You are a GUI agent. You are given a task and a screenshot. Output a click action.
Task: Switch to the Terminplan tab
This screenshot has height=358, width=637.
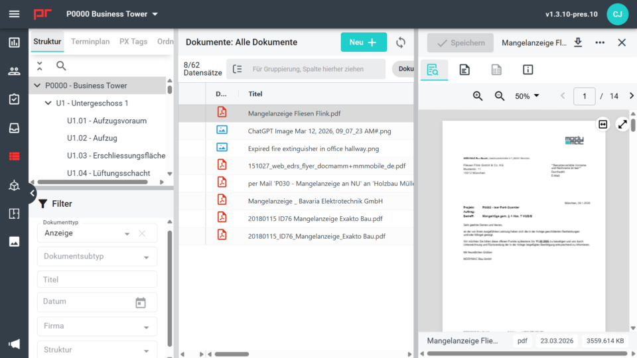click(x=90, y=42)
